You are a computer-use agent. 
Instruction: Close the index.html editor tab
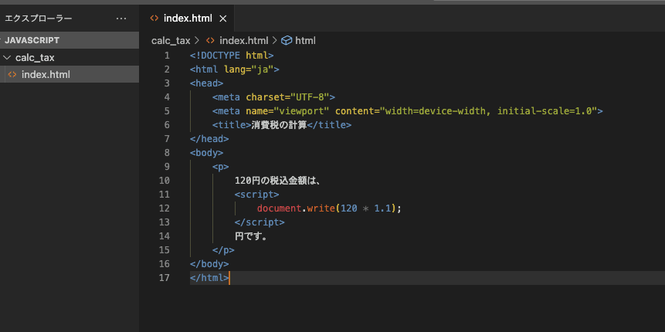tap(223, 18)
